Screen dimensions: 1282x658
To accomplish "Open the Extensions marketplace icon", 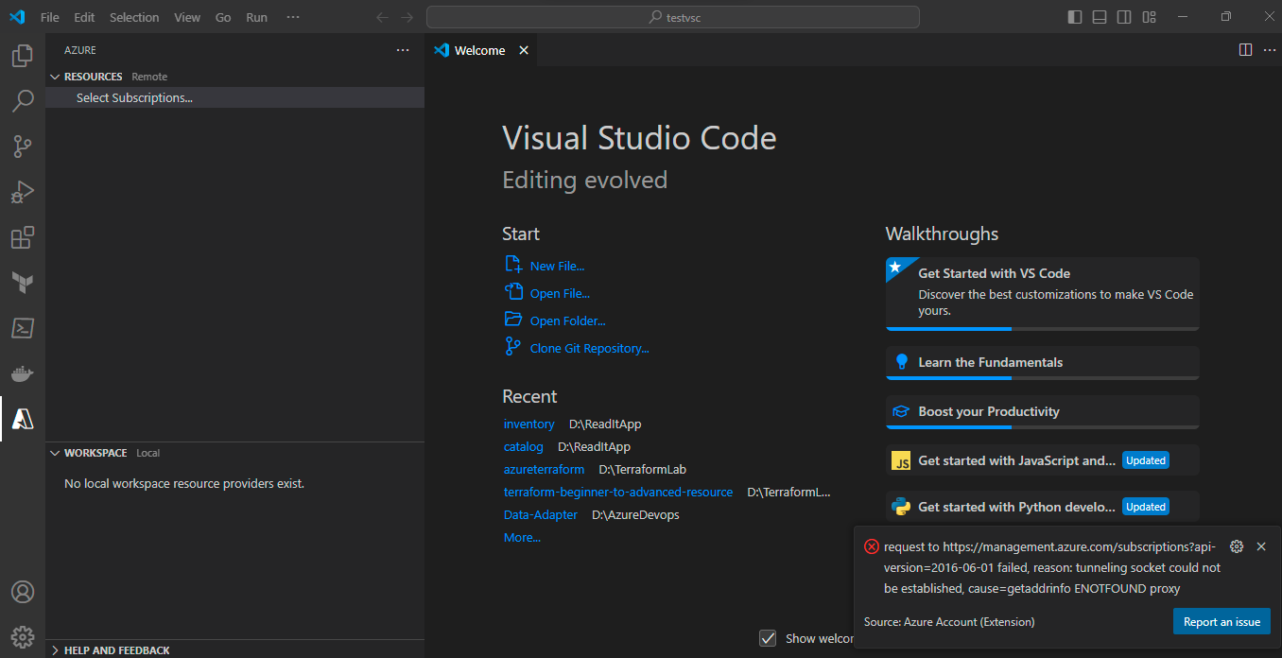I will (23, 237).
